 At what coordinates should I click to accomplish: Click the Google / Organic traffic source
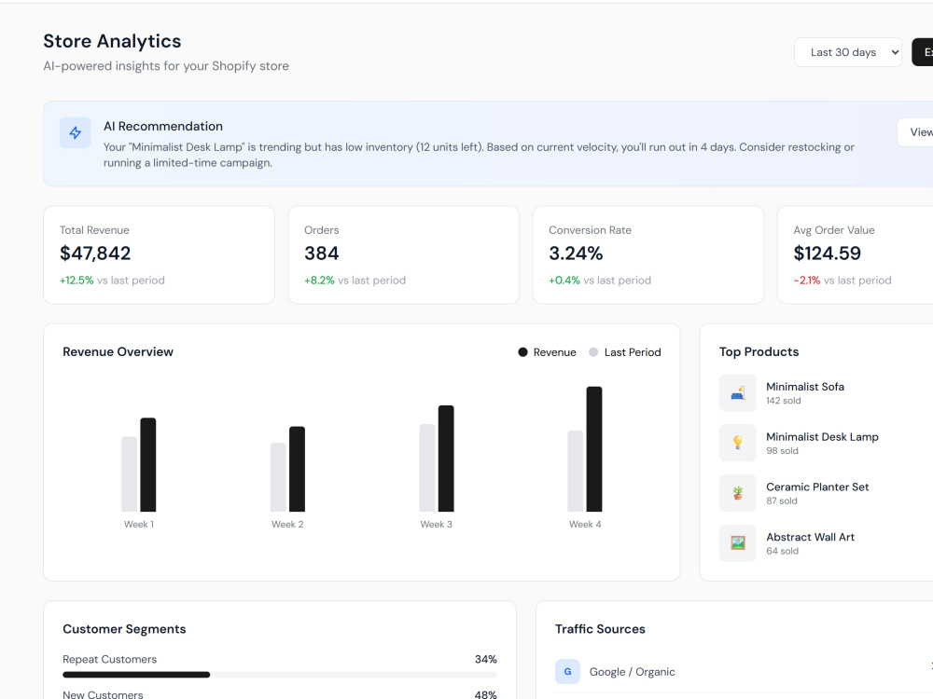point(632,672)
